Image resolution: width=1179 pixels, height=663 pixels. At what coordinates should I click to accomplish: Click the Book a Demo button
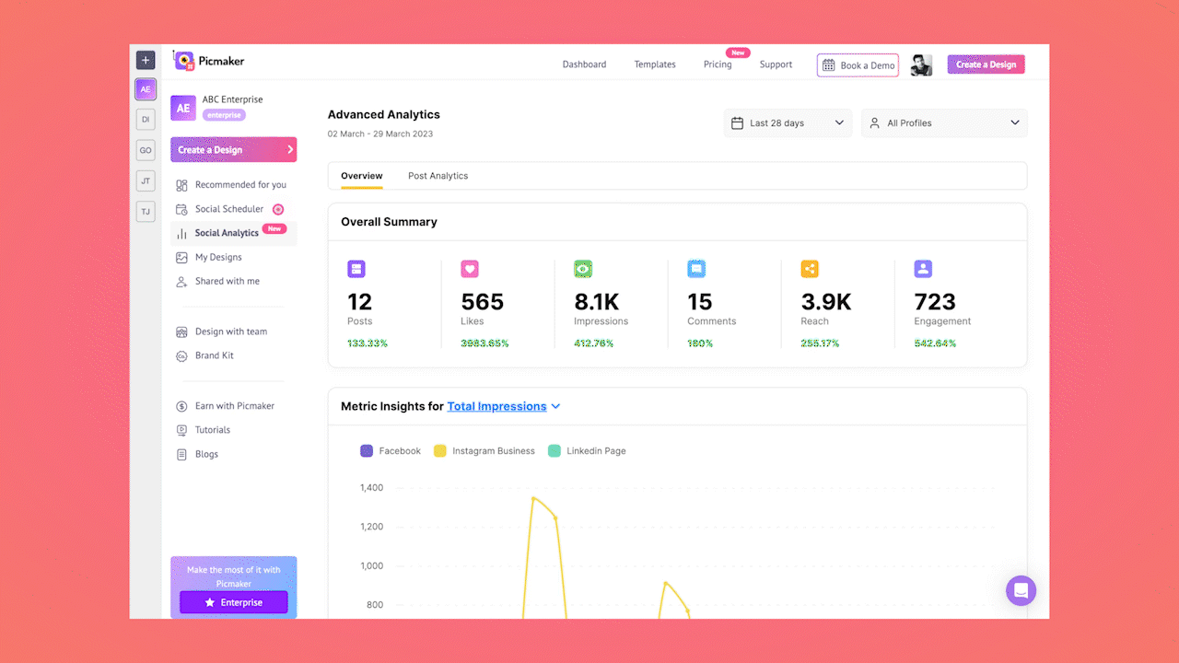pyautogui.click(x=858, y=65)
